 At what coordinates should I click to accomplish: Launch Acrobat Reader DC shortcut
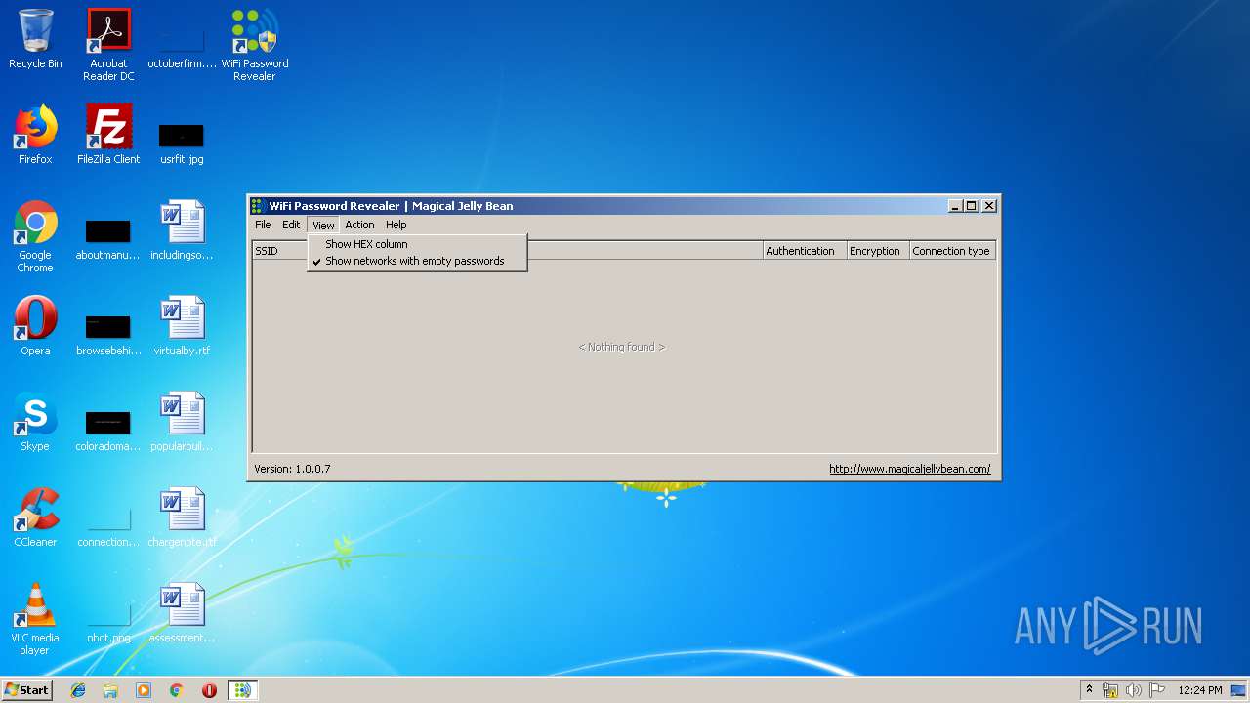click(108, 45)
